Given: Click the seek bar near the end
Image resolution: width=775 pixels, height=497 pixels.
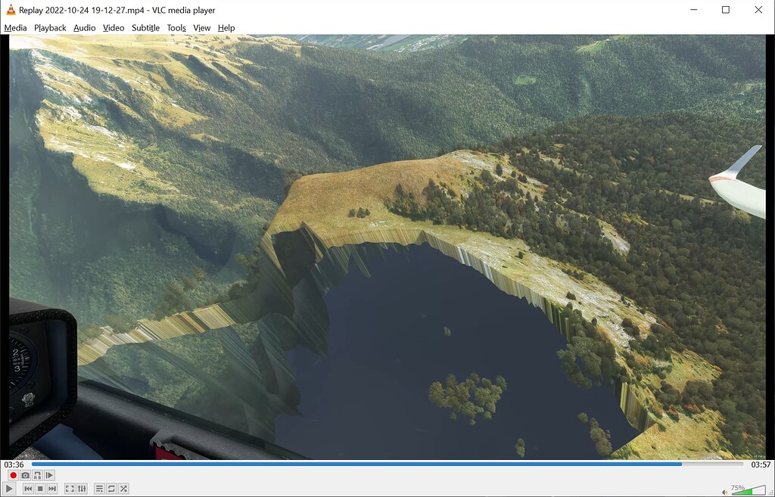Looking at the screenshot, I should tap(719, 464).
